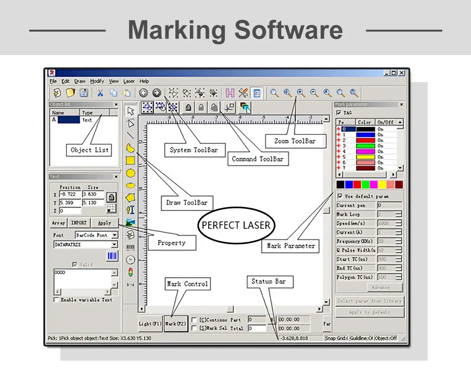
Task: Select the straight Line drawing tool
Action: [x=130, y=136]
